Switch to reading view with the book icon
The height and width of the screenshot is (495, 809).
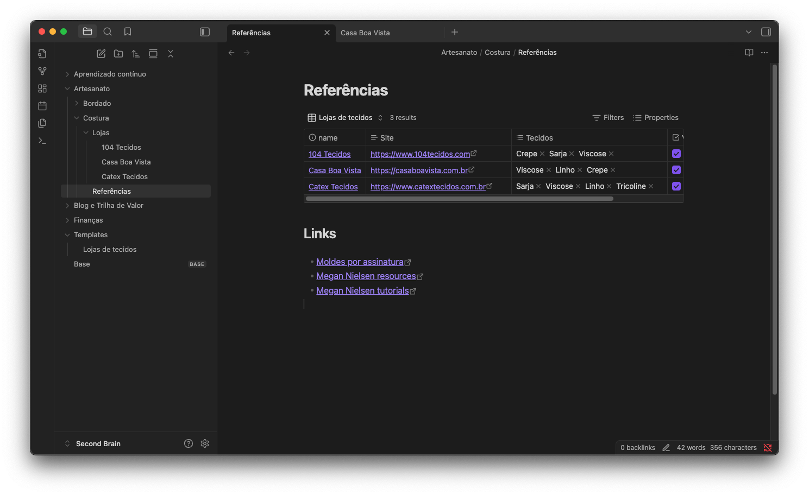[749, 53]
